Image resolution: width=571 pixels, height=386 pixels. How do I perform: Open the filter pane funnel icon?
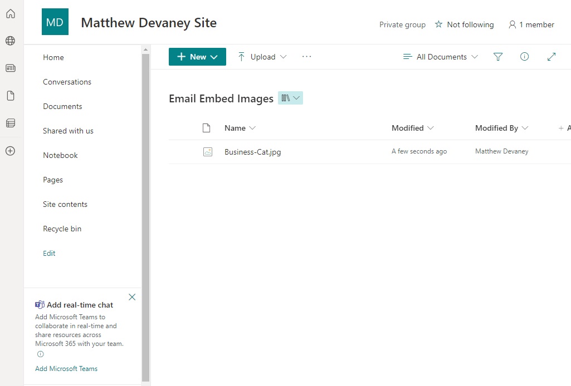point(498,57)
